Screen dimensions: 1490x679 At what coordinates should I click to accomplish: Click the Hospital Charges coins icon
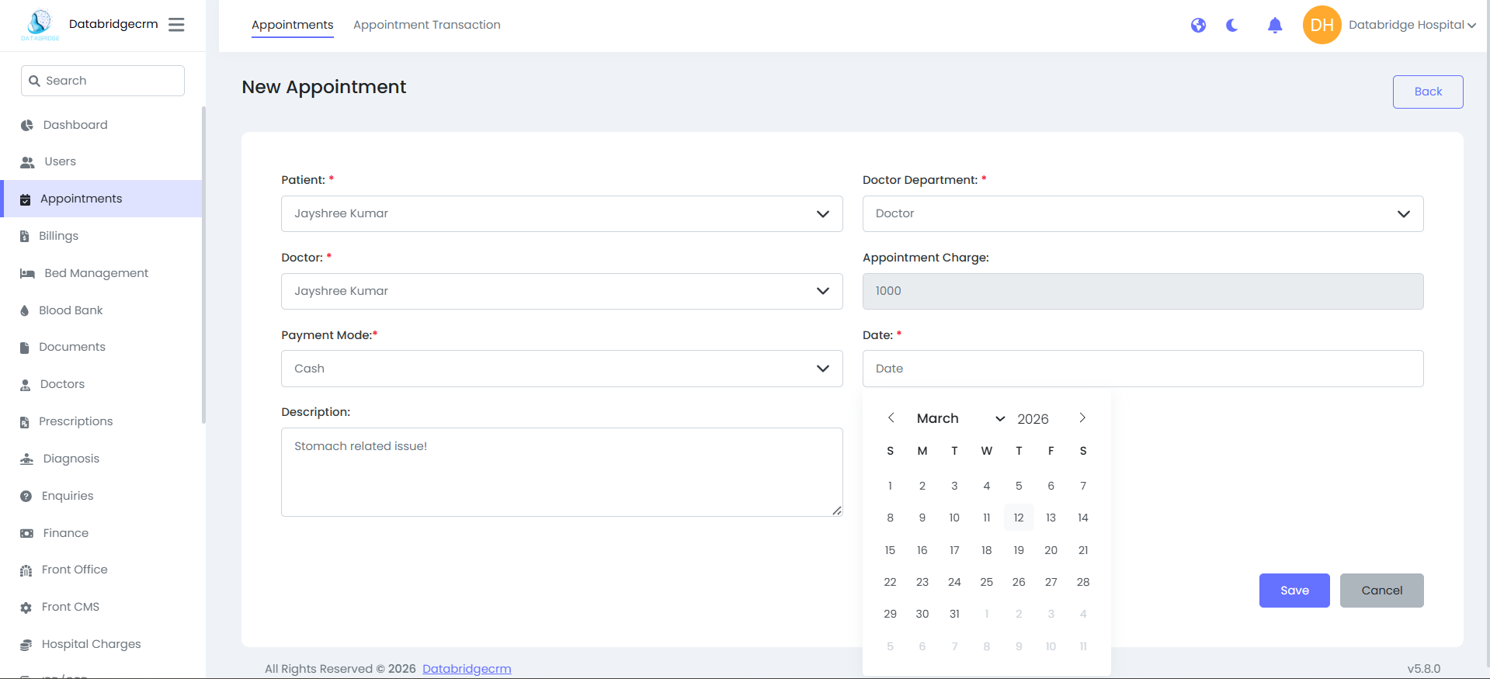(x=26, y=645)
